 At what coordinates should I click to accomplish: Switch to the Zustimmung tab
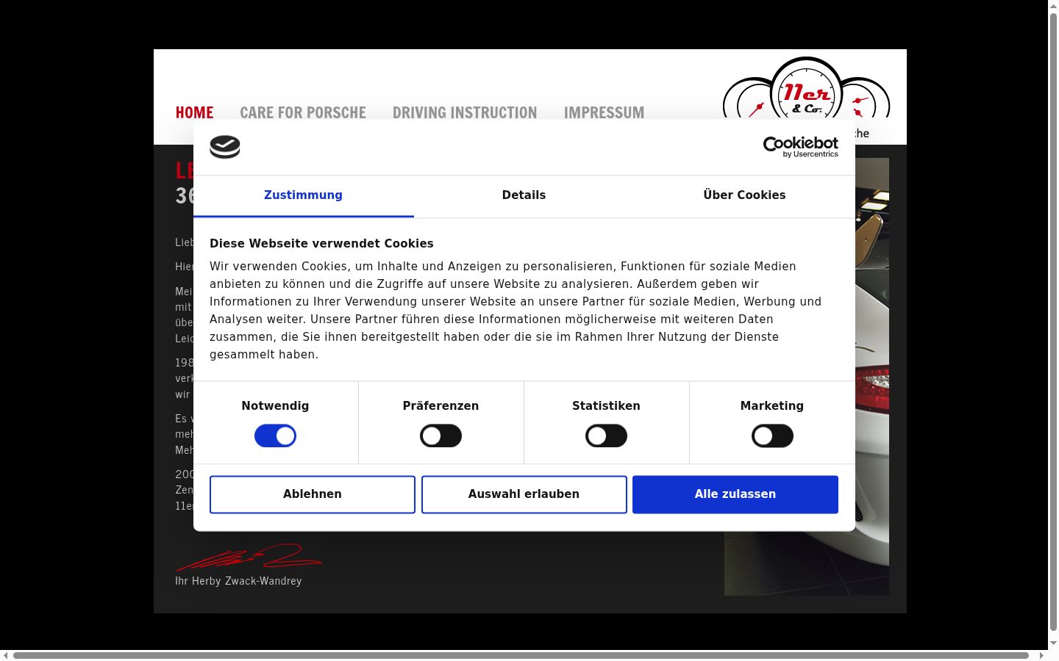click(303, 195)
